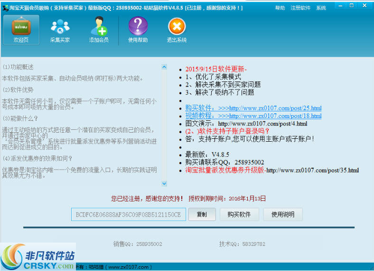Maximize the window
This screenshot has height=271, width=374.
click(x=352, y=6)
